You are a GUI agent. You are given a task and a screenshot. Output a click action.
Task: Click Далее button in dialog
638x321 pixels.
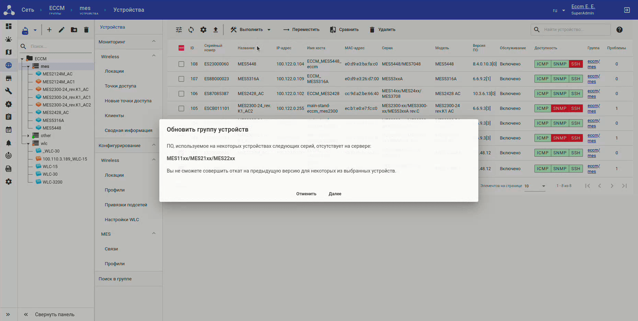(x=335, y=194)
